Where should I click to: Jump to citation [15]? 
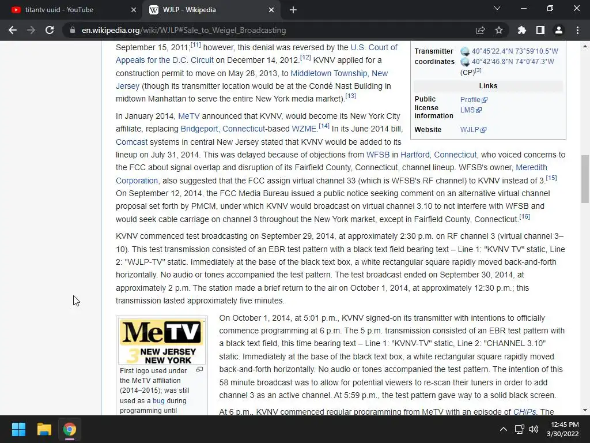(551, 178)
